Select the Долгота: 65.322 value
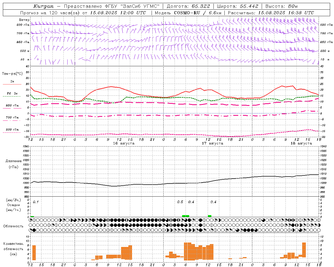334x267 pixels. click(x=188, y=6)
